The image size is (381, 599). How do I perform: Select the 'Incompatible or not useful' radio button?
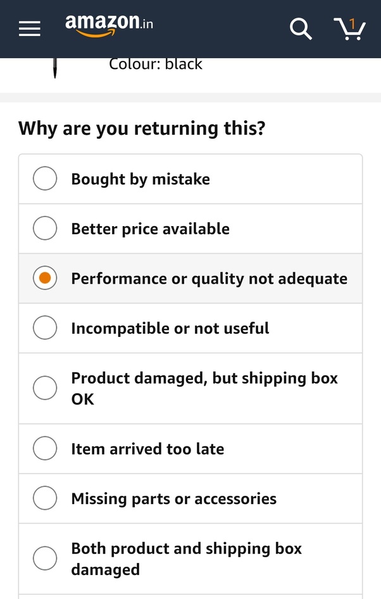tap(44, 328)
